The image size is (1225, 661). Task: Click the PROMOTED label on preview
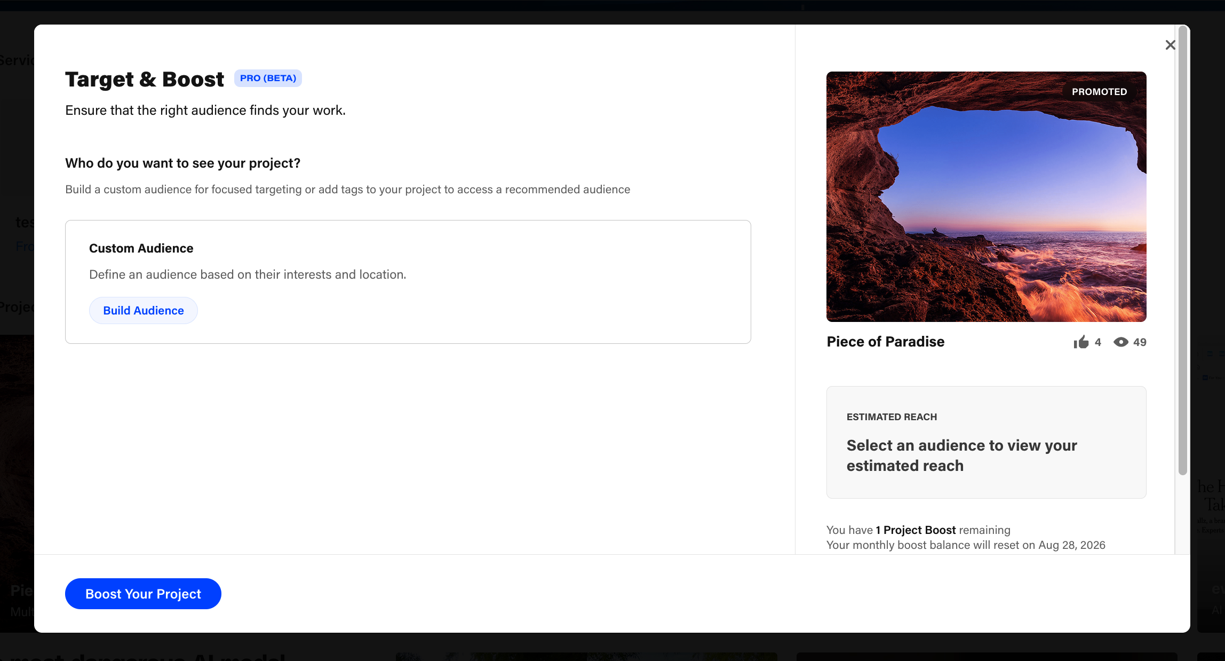click(x=1100, y=92)
